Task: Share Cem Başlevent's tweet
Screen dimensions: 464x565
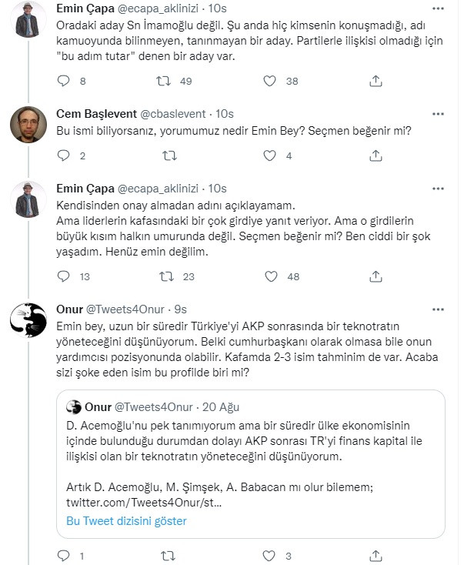Action: pyautogui.click(x=376, y=155)
